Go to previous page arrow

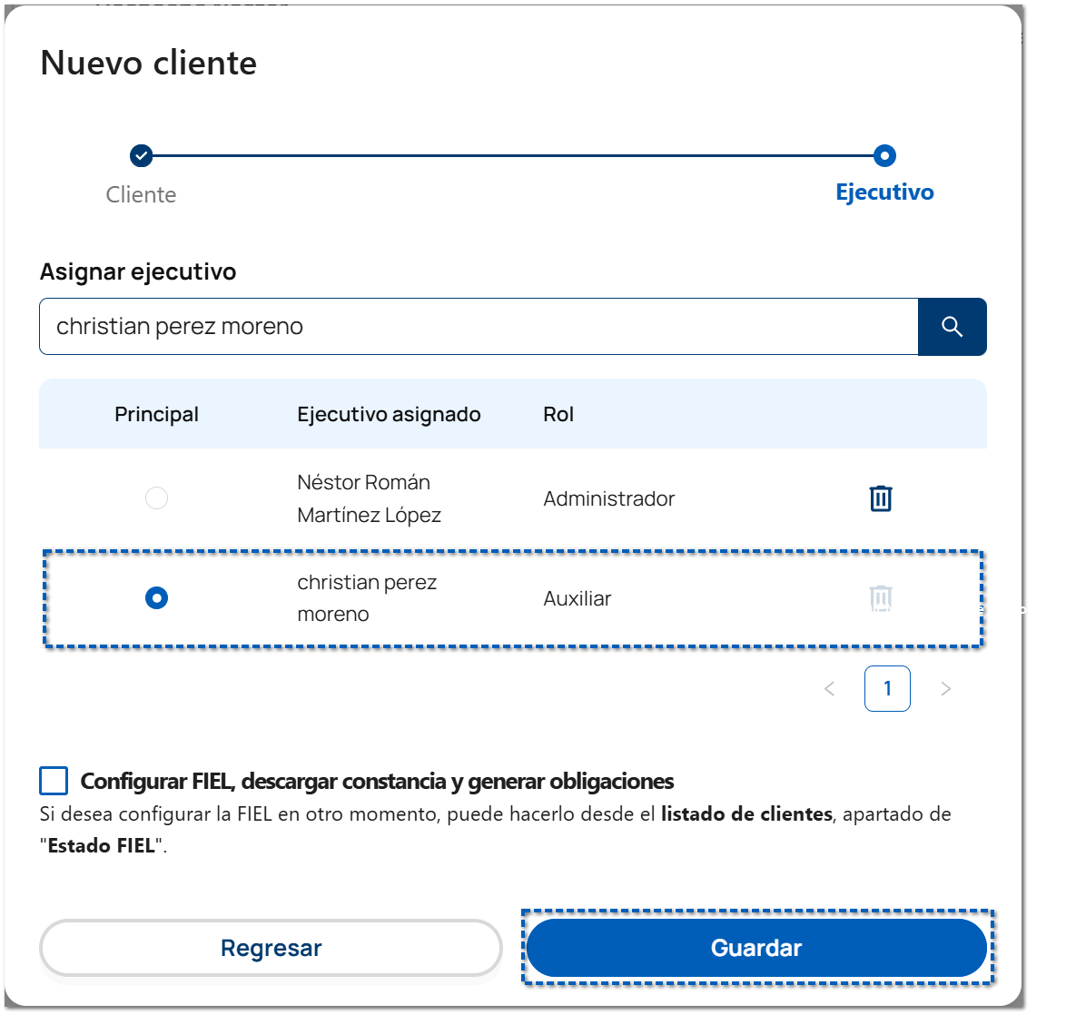click(829, 689)
